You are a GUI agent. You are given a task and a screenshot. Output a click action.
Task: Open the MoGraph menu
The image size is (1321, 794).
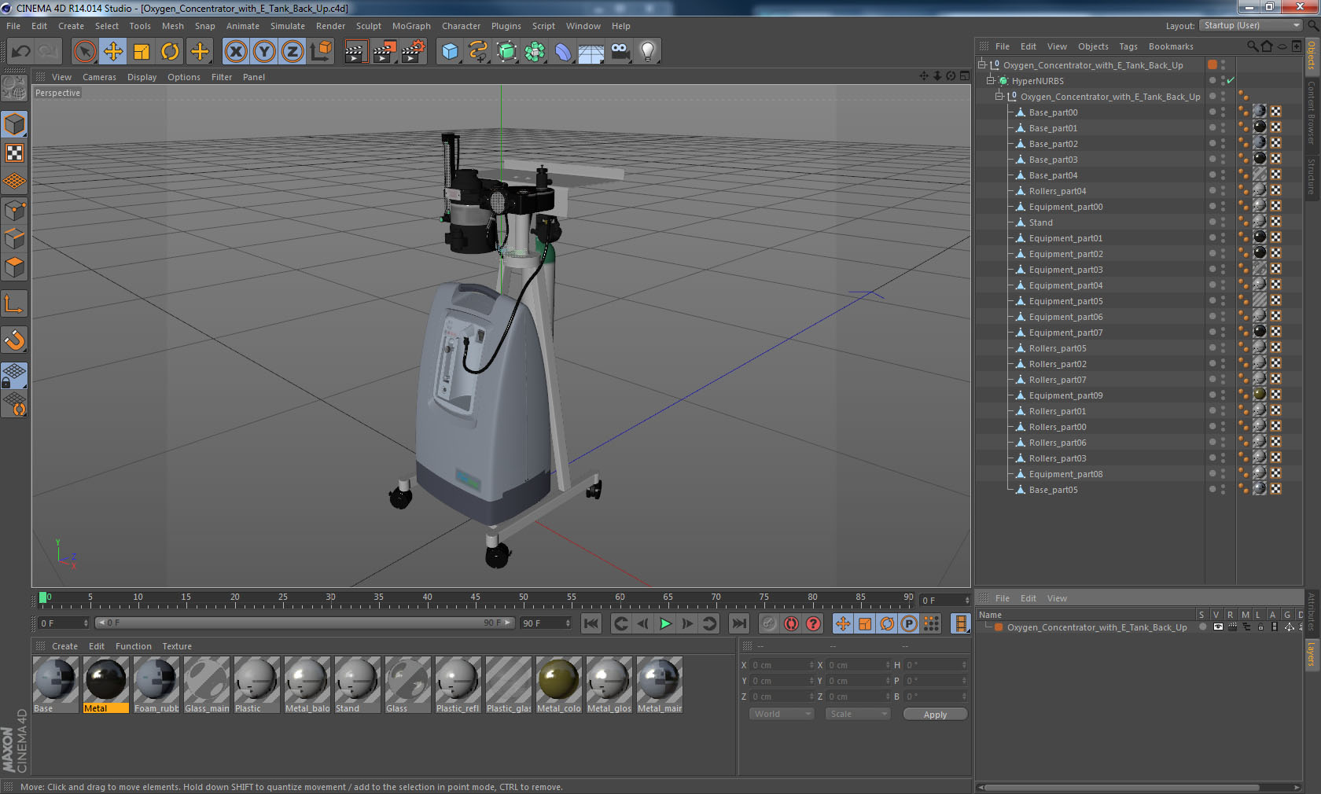pos(411,26)
